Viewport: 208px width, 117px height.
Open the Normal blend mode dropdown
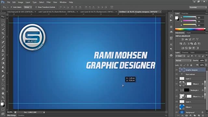tap(183, 60)
